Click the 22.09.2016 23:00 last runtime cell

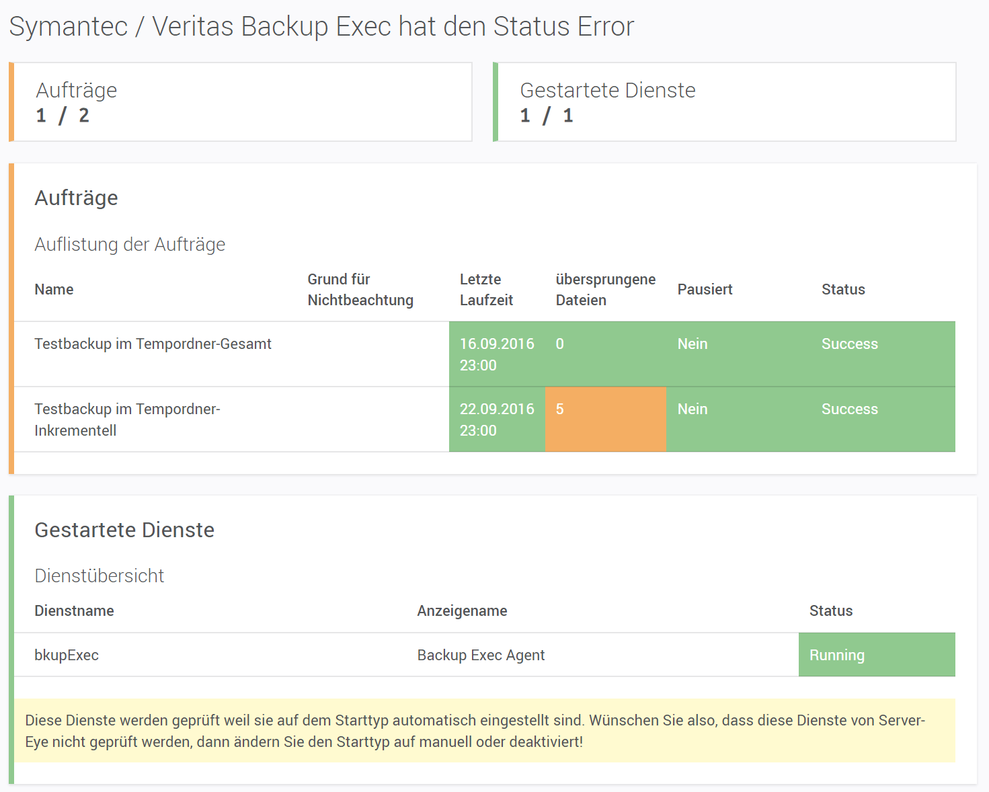tap(497, 420)
